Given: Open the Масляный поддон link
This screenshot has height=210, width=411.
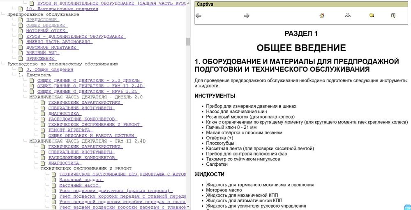Looking at the screenshot, I should point(81,180).
